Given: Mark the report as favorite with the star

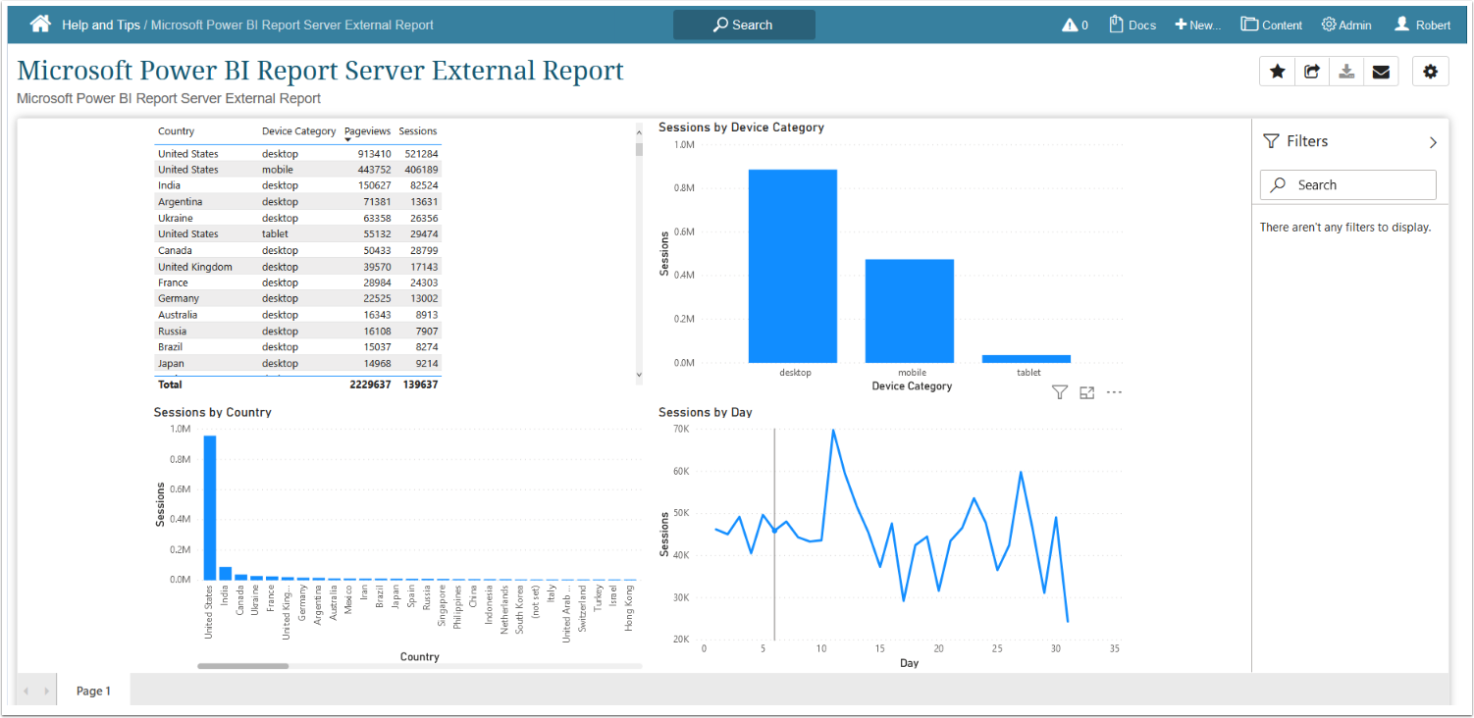Looking at the screenshot, I should 1277,72.
